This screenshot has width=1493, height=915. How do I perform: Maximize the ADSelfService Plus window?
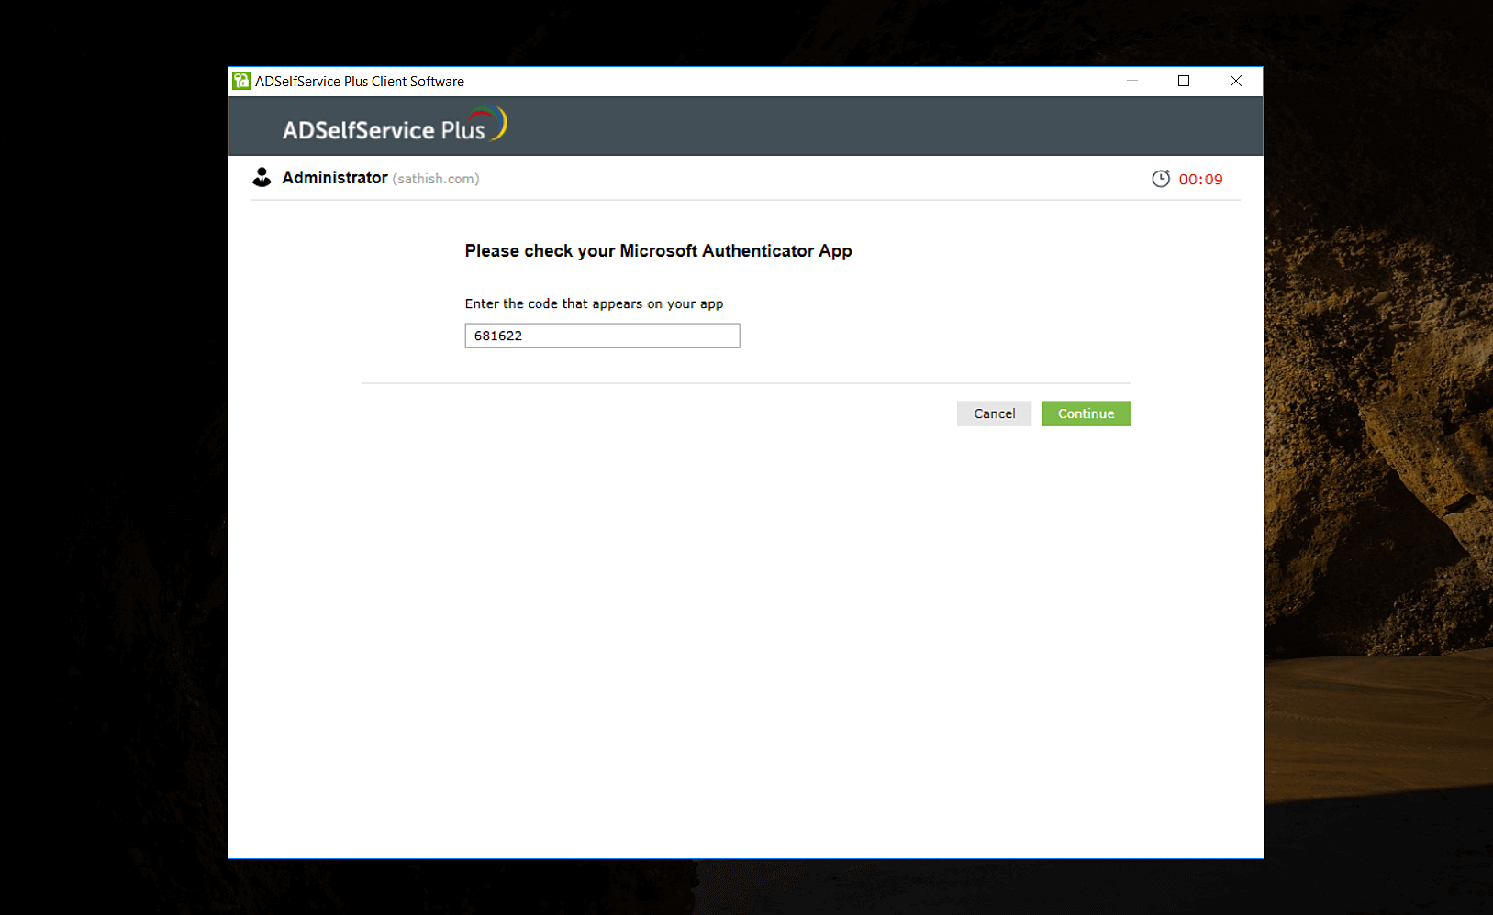(1184, 81)
